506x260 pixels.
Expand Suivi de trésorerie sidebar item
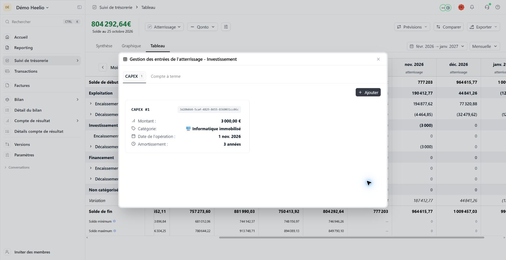pos(78,61)
